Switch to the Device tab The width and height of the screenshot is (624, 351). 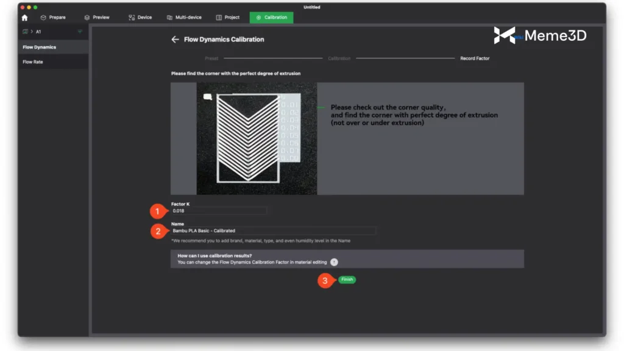[x=140, y=18]
